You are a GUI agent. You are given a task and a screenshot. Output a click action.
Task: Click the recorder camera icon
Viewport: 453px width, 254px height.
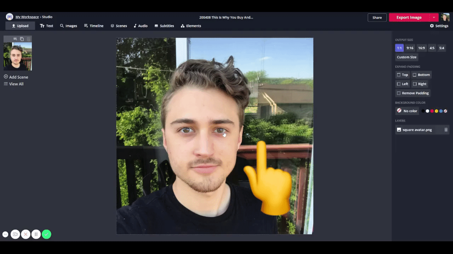point(15,234)
